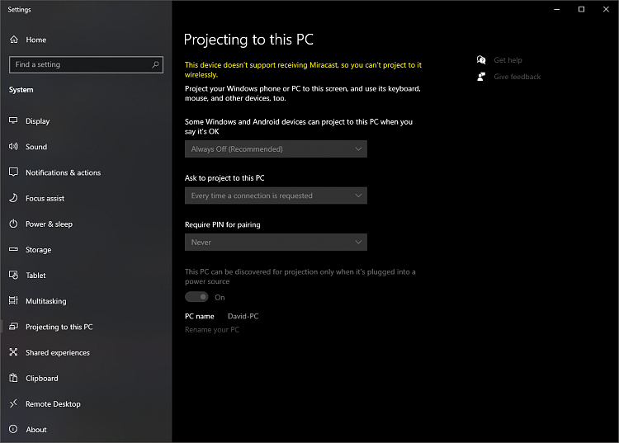Click 'Ask to project to this PC' label

click(x=224, y=178)
